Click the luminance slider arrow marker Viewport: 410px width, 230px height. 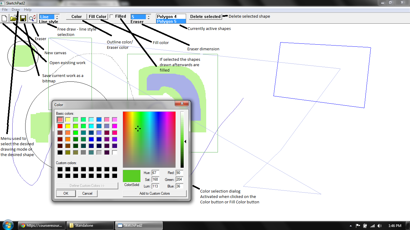185,141
